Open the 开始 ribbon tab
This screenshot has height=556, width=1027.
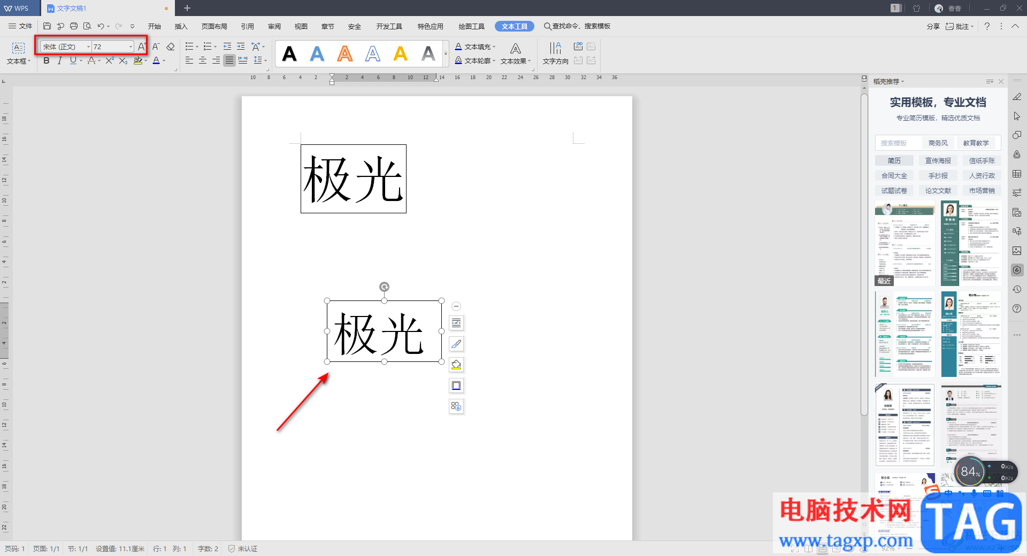point(155,26)
